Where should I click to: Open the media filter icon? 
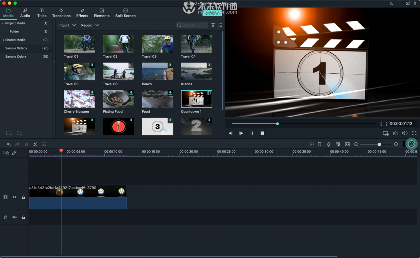[x=213, y=25]
